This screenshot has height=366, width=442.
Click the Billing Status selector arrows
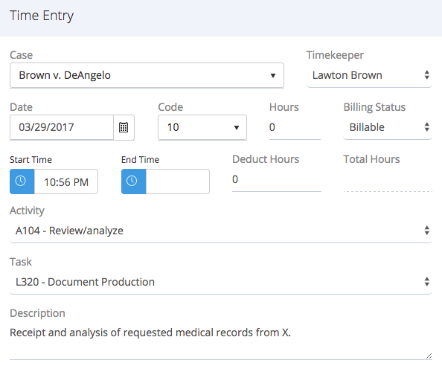427,127
